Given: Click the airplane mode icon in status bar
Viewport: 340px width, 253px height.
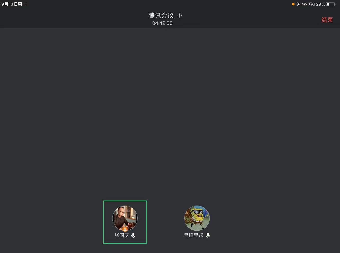Looking at the screenshot, I should point(298,4).
